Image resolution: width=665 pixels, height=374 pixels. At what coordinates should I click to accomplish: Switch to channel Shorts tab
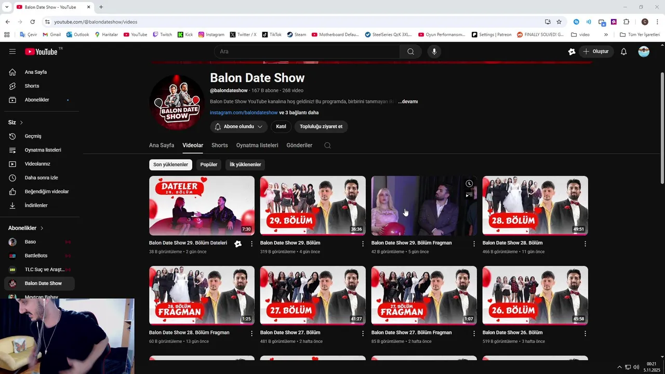[220, 145]
